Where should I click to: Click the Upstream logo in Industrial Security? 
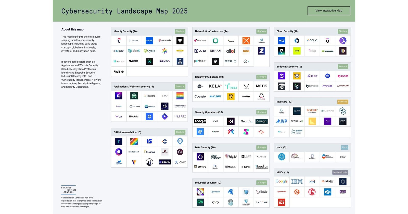click(215, 192)
